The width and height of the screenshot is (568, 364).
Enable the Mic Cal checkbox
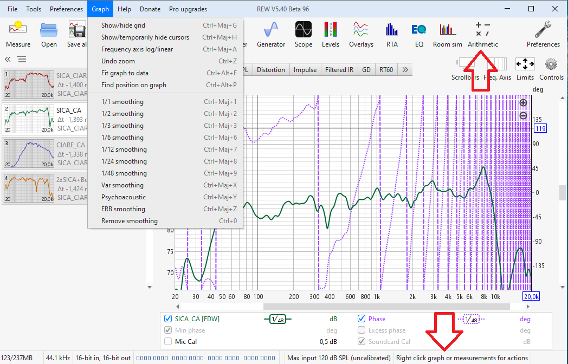168,342
